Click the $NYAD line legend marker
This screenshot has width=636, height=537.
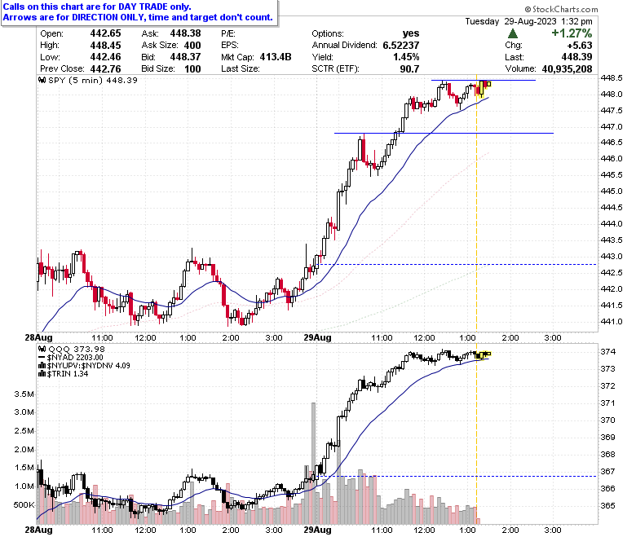(42, 358)
